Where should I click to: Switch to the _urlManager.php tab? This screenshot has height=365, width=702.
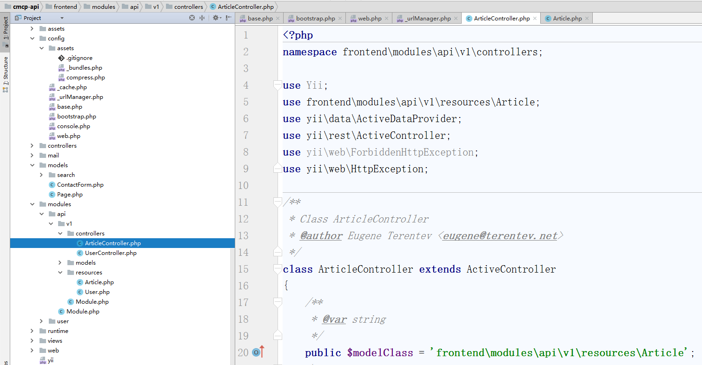click(427, 19)
